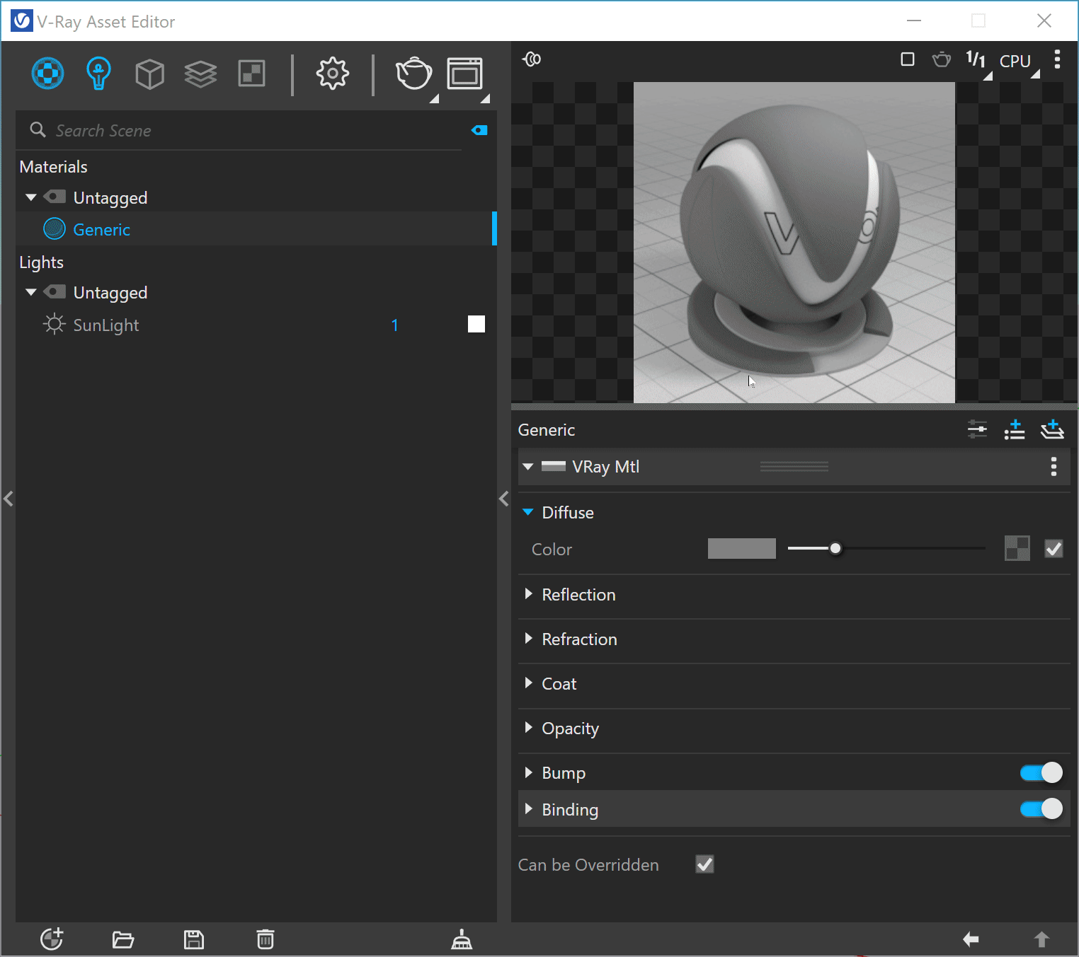Click the Lights heading
Screen dimensions: 1079x957
tap(42, 262)
